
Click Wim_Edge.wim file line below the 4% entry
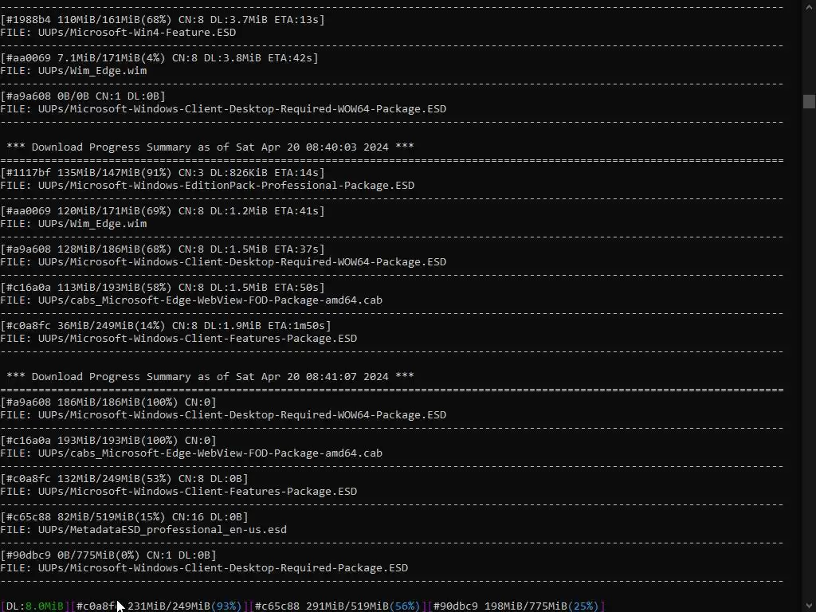73,71
